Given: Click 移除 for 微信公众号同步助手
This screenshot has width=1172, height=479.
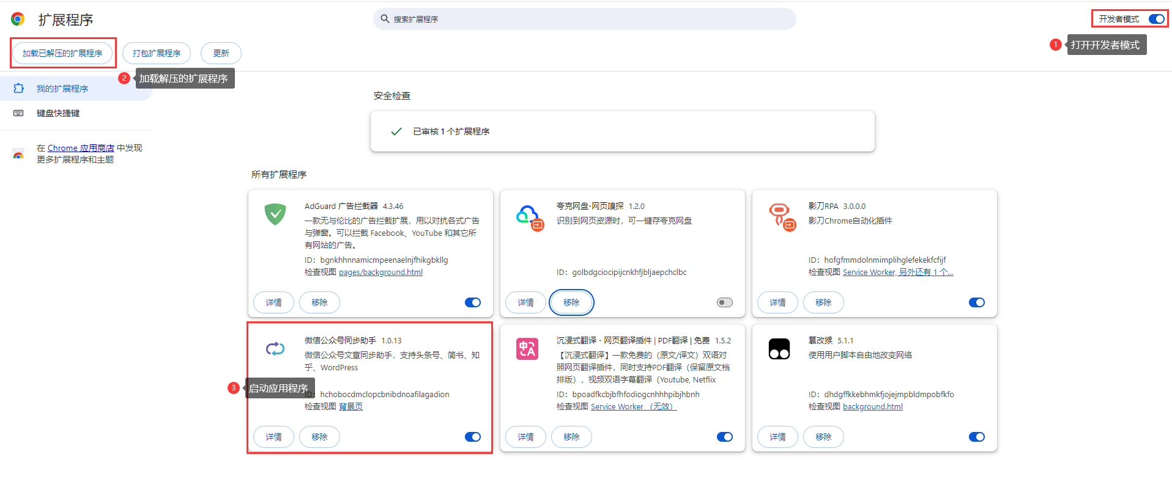Looking at the screenshot, I should click(x=319, y=437).
